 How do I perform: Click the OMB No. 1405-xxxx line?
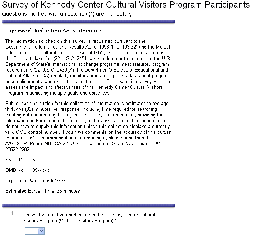coord(27,170)
